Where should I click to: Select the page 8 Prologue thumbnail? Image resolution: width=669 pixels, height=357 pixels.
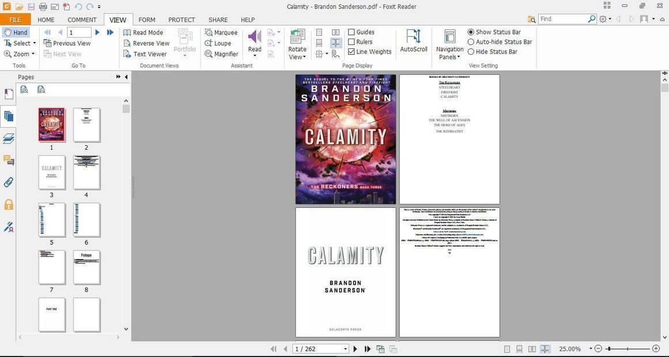click(x=86, y=267)
